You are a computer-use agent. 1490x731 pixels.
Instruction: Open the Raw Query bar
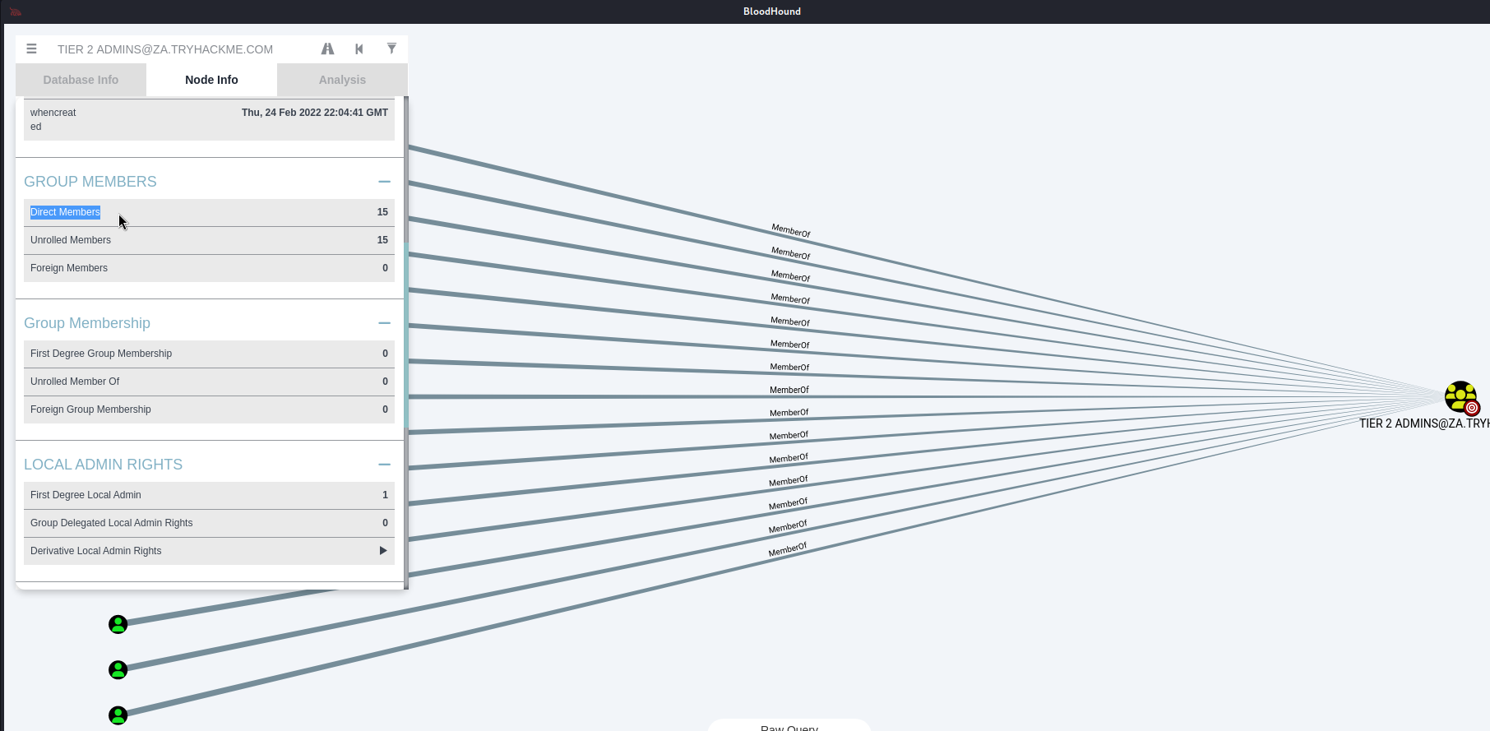point(789,726)
